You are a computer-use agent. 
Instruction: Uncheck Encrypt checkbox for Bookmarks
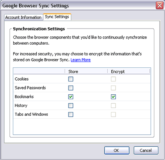pos(113,97)
